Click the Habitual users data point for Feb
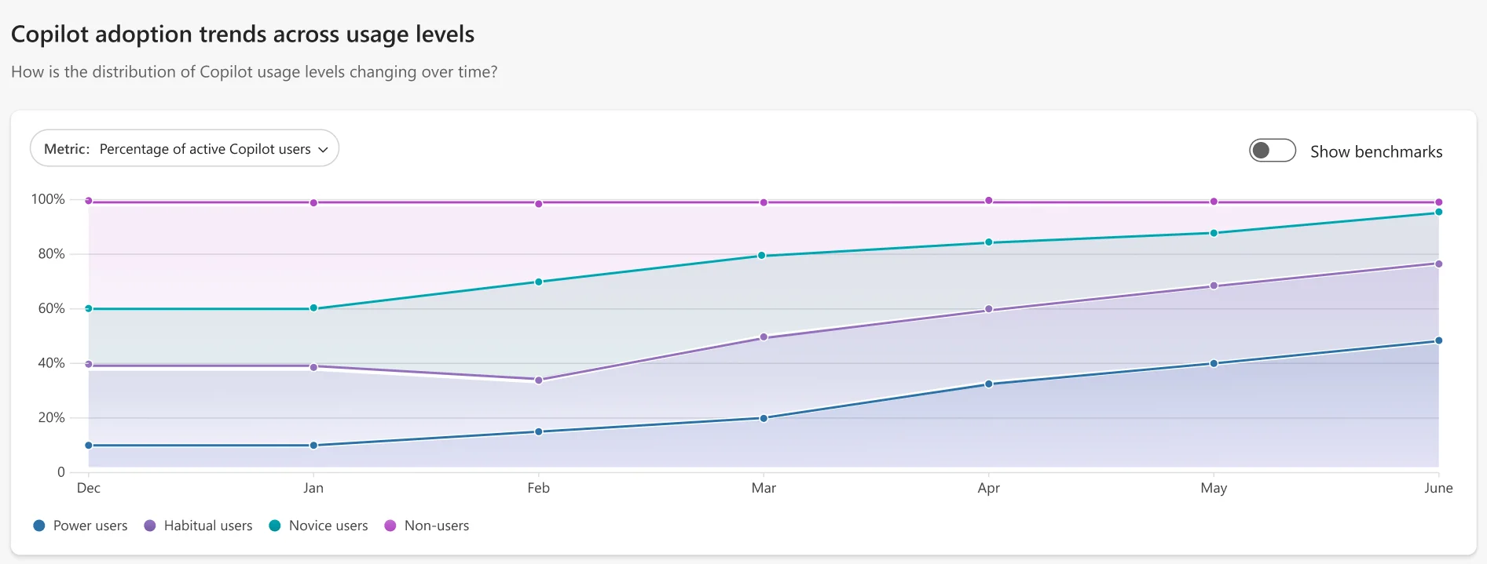This screenshot has height=564, width=1487. 539,380
